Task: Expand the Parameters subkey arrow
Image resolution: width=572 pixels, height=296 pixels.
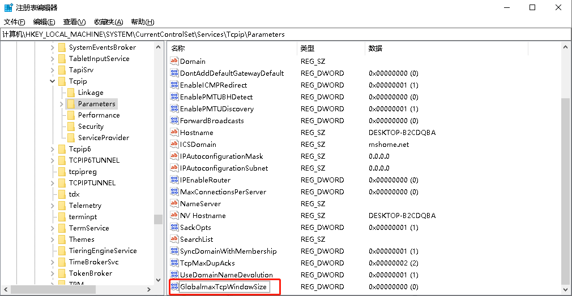Action: pos(61,104)
